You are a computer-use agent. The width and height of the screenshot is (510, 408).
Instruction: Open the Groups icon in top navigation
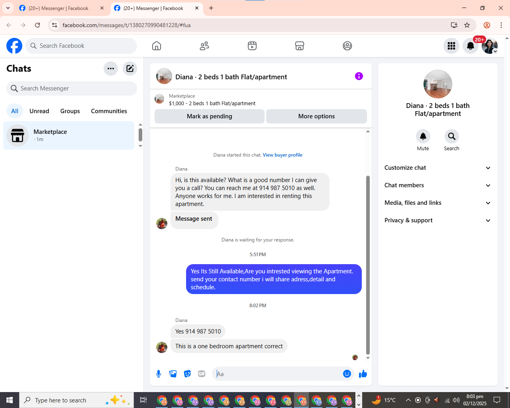tap(347, 46)
